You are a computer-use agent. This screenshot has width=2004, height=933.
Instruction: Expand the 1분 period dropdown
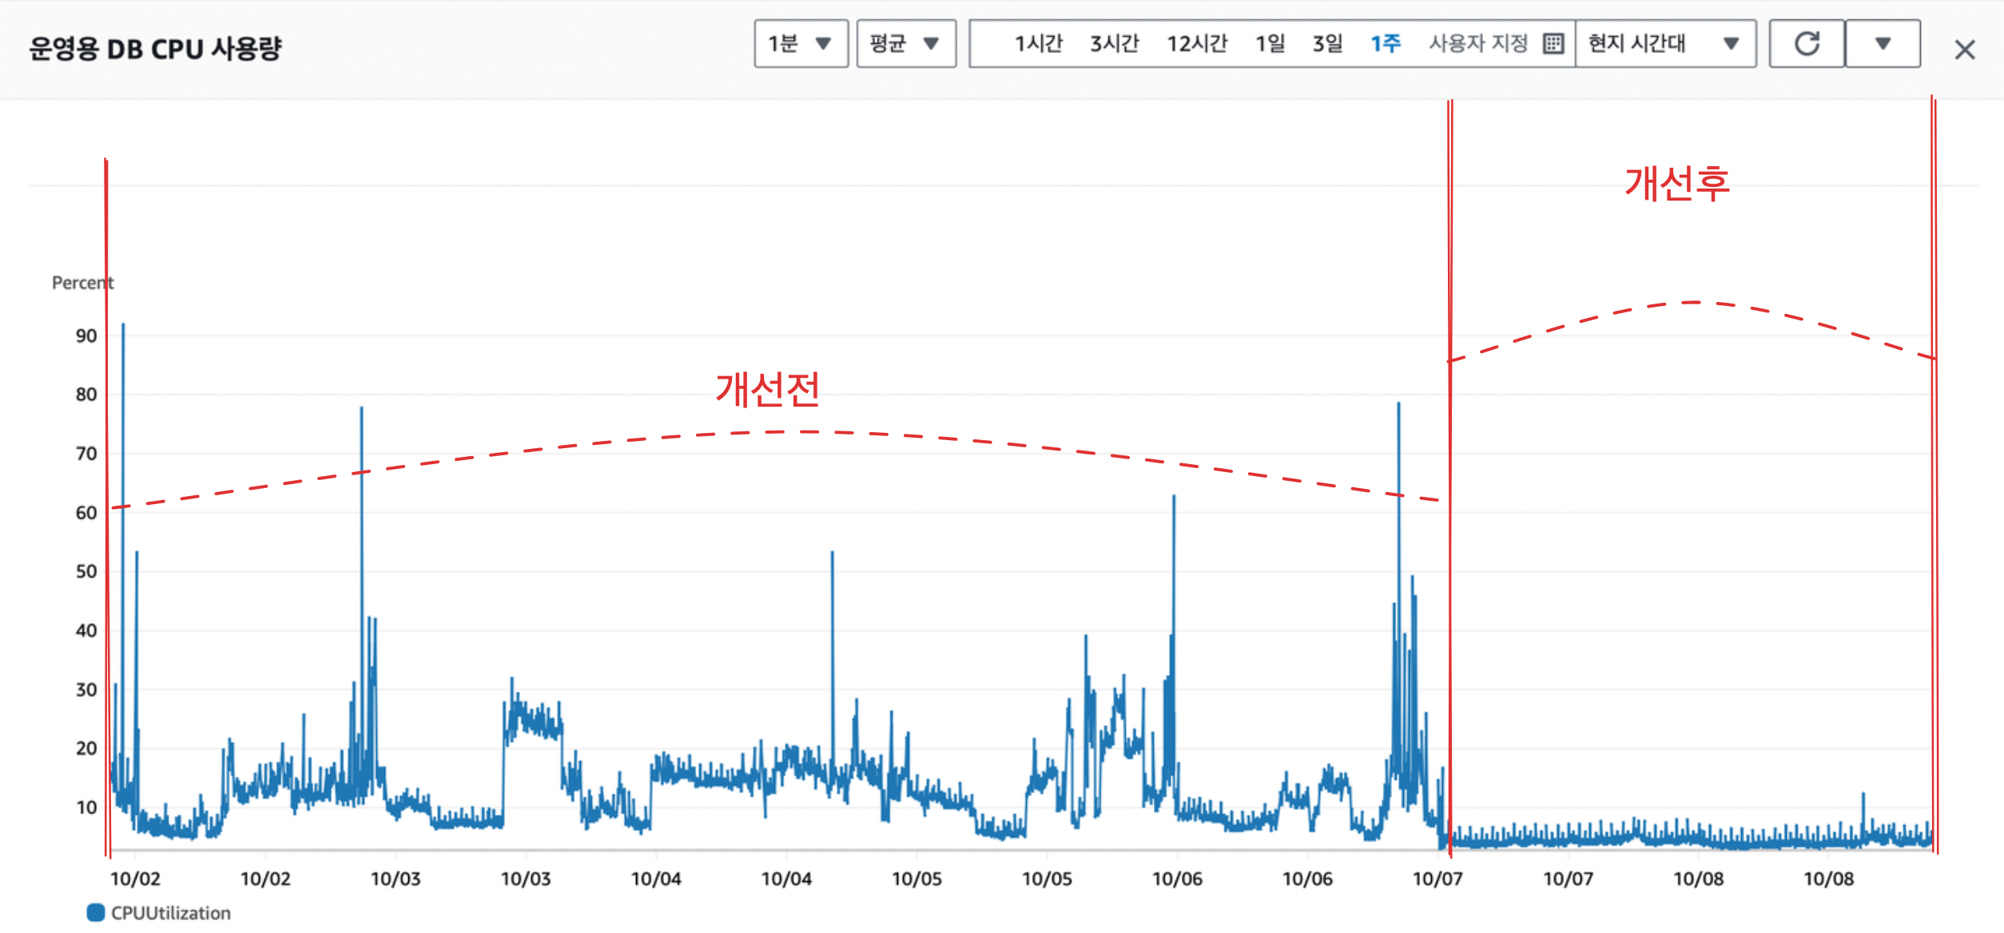pos(801,44)
